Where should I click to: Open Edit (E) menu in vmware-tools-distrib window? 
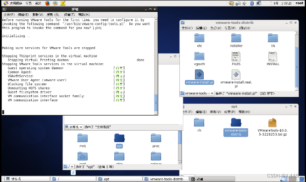click(x=201, y=28)
